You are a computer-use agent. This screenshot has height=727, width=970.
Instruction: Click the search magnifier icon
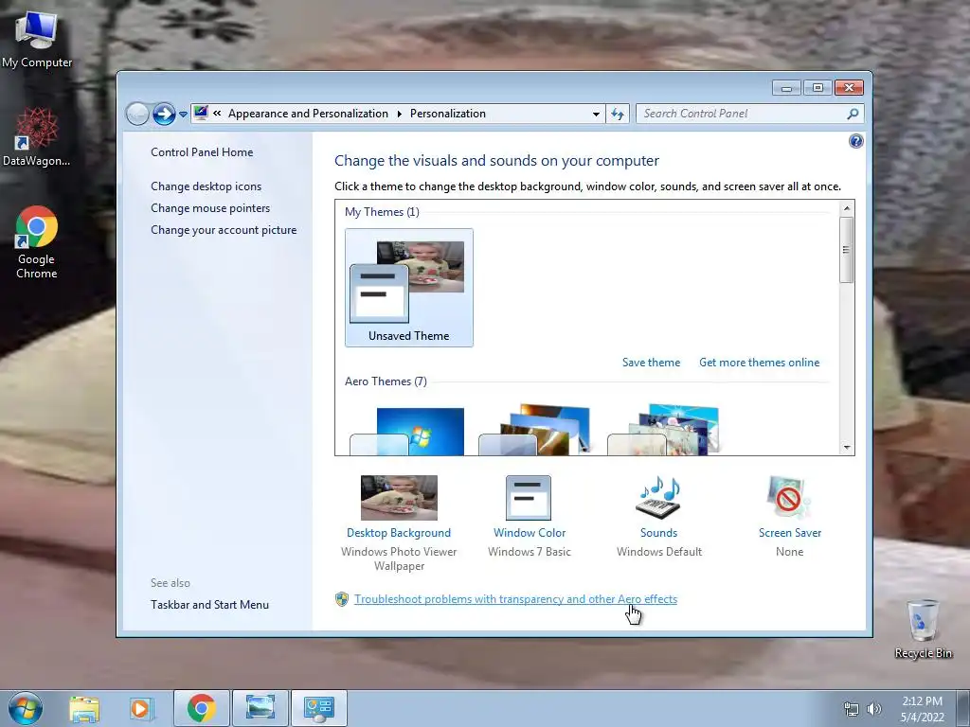[853, 114]
